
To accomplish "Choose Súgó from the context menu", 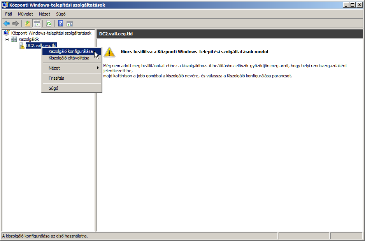I will 72,88.
